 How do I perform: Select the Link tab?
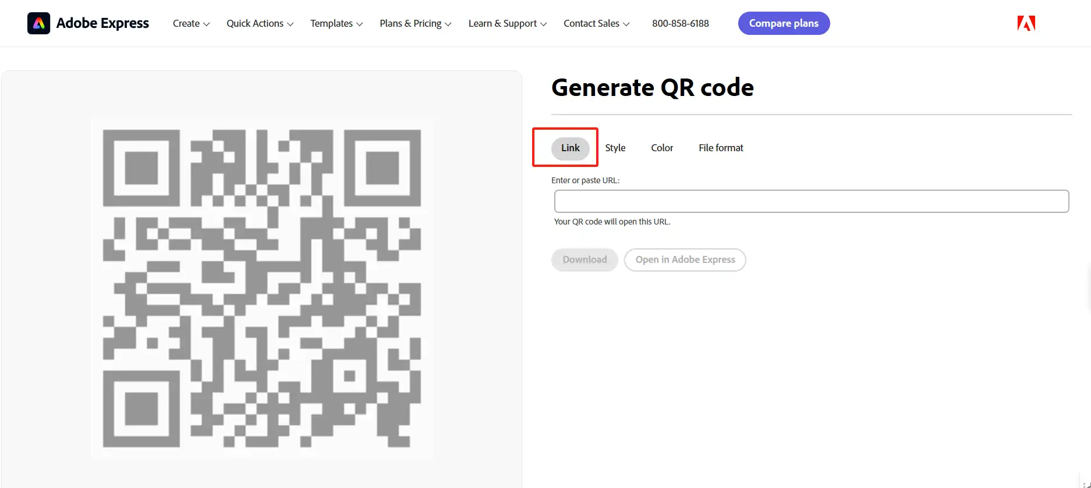[571, 148]
